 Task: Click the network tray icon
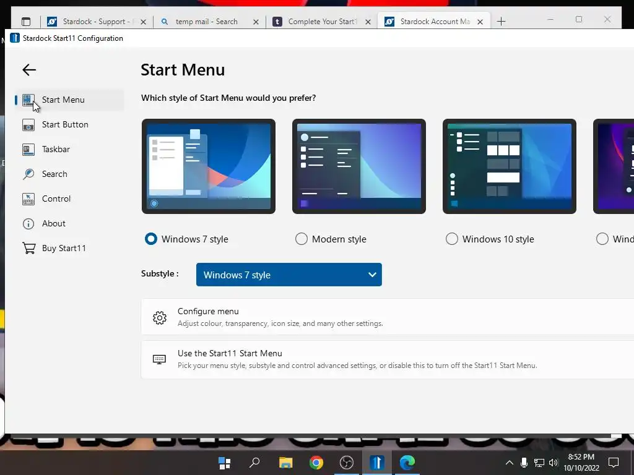click(539, 463)
